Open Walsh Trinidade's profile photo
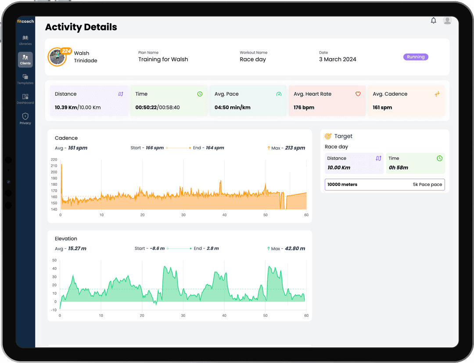Image resolution: width=474 pixels, height=363 pixels. coord(56,58)
